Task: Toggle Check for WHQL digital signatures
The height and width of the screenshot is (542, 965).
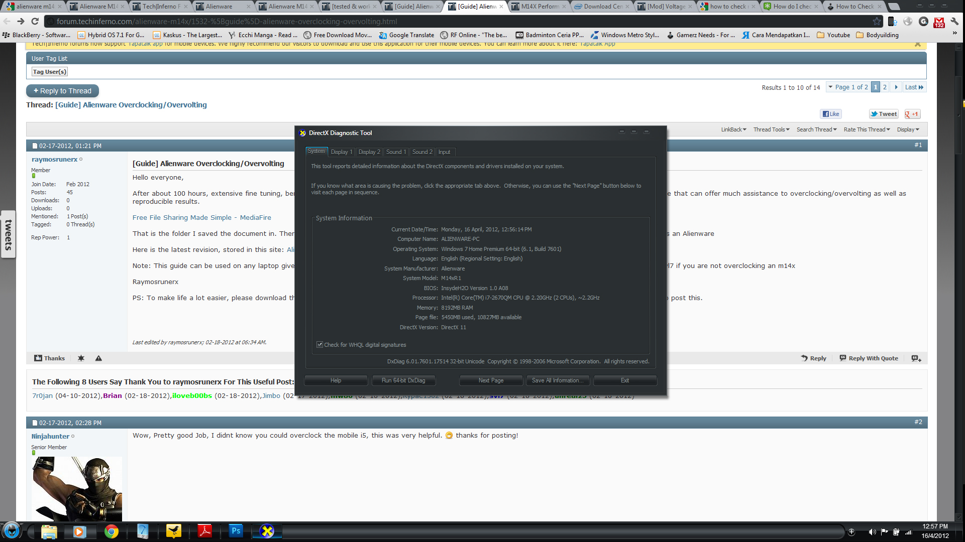Action: (x=319, y=345)
